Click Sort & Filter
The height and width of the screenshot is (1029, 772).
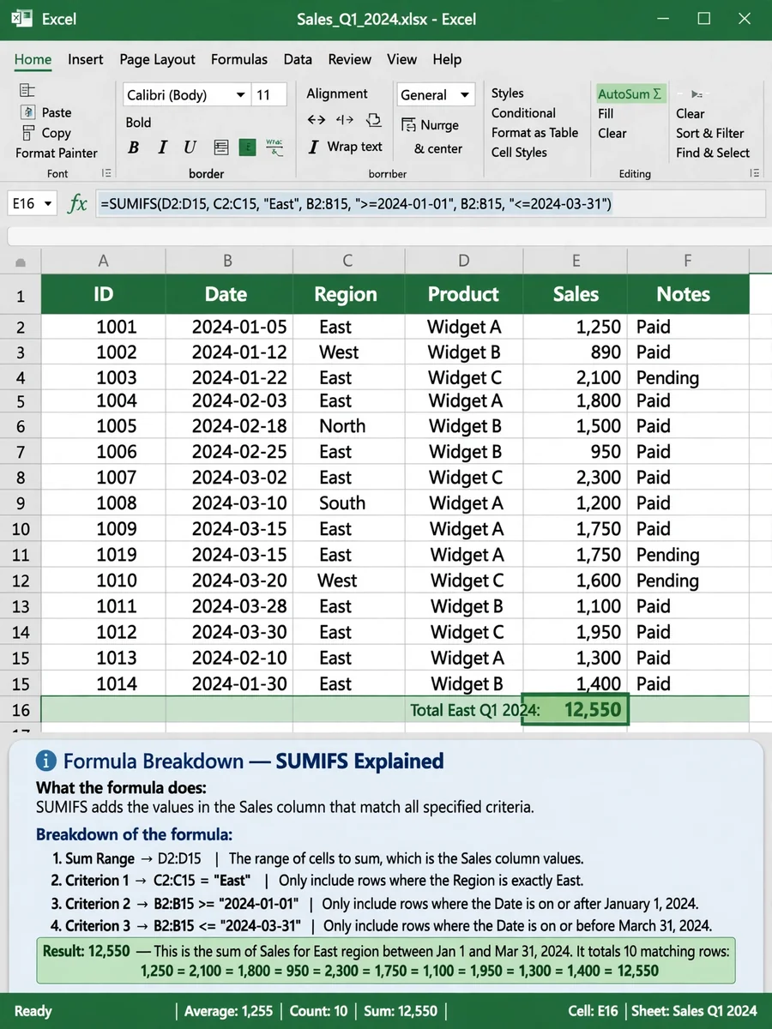coord(710,133)
